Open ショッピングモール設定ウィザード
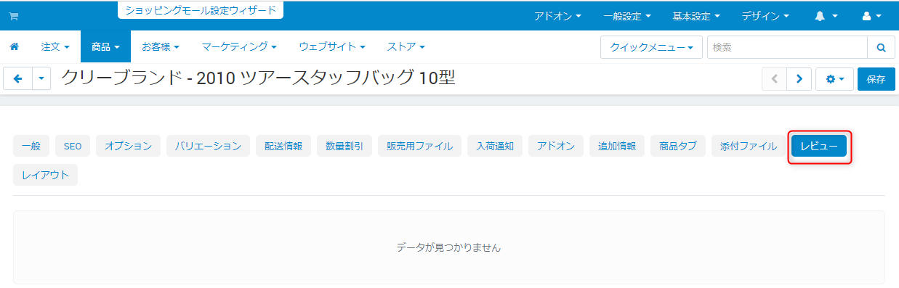The width and height of the screenshot is (899, 288). point(200,10)
